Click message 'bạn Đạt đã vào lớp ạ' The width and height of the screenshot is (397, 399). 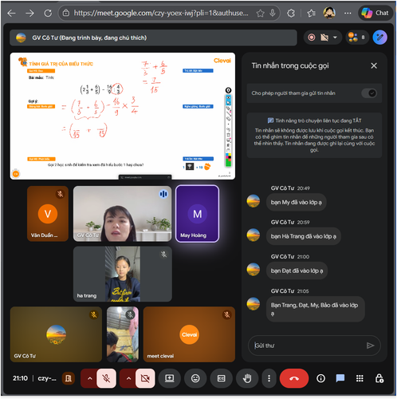click(x=297, y=271)
